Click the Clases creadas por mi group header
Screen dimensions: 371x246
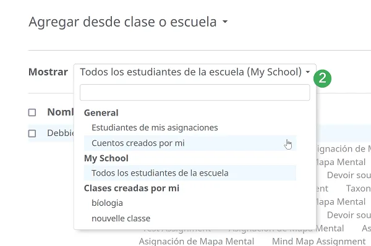coord(132,189)
